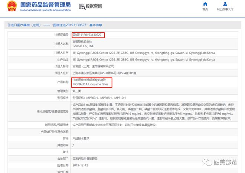
Task: Click the 注册人名称 row label
Action: 61,44
